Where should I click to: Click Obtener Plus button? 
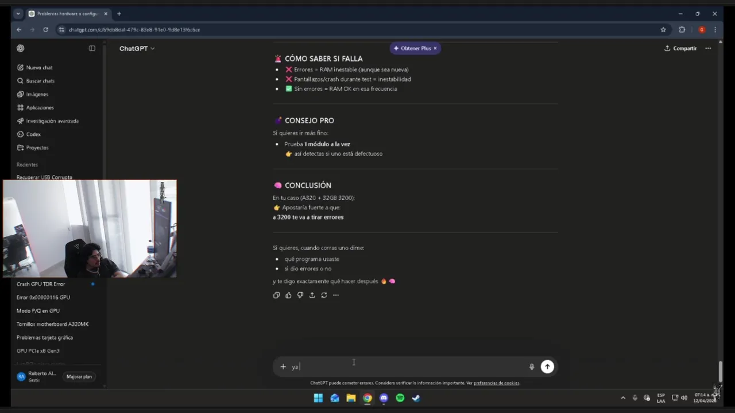click(412, 48)
